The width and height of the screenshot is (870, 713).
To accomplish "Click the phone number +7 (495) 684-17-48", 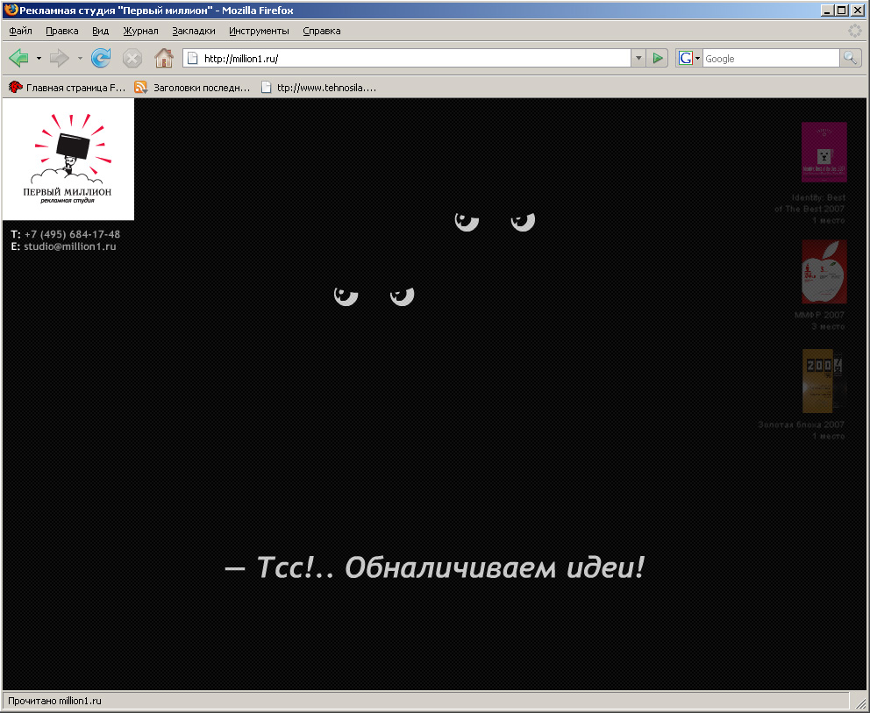I will click(x=72, y=234).
